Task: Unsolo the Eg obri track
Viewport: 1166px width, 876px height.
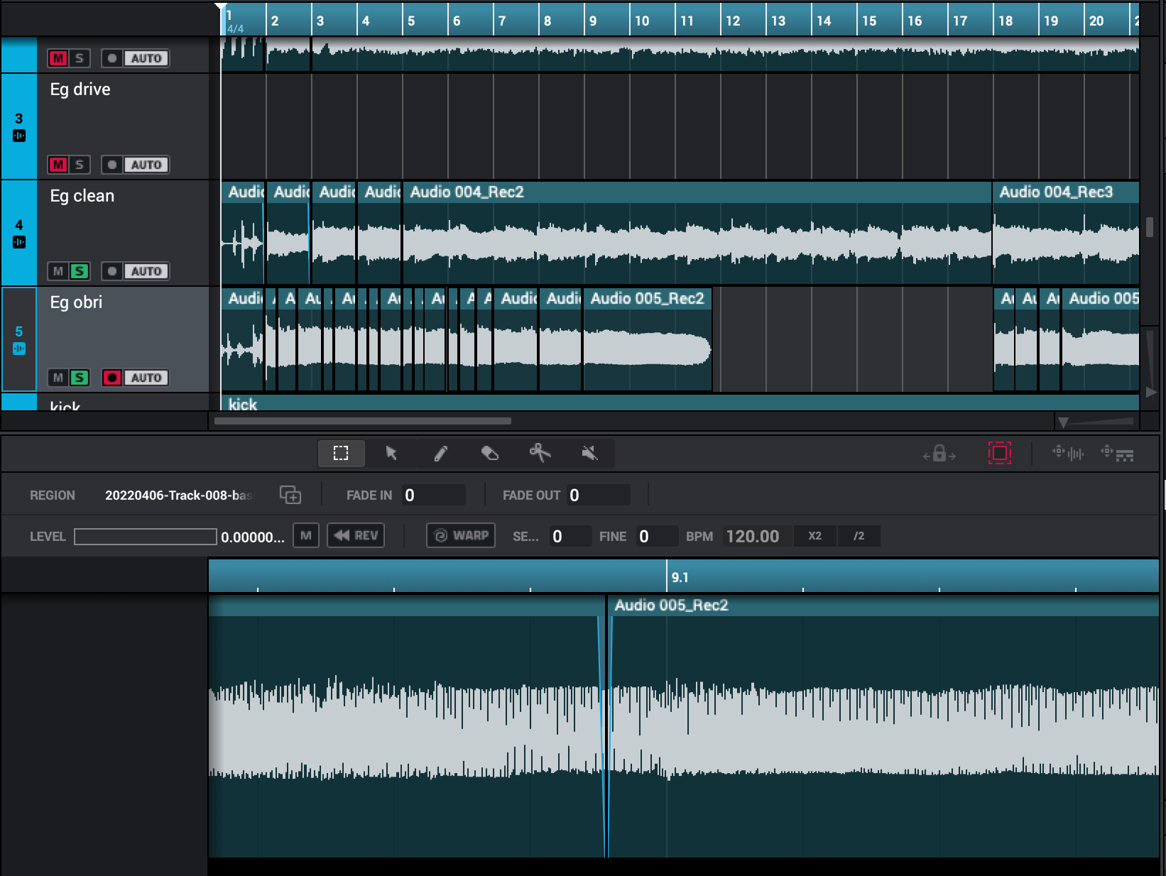Action: coord(79,378)
